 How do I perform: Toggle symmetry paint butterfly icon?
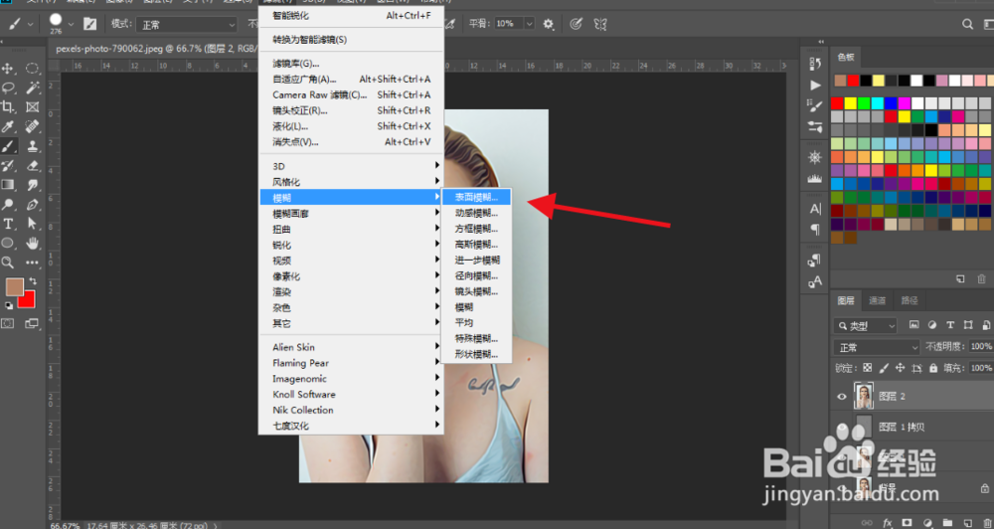[600, 24]
